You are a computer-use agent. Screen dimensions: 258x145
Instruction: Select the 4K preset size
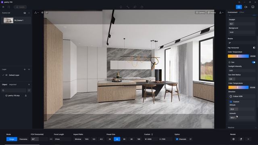coord(117,139)
